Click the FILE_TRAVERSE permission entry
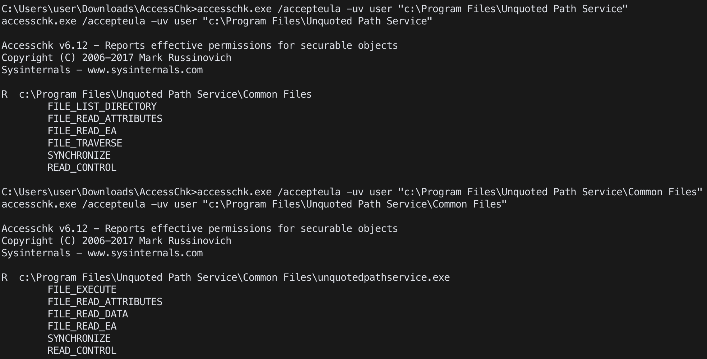The height and width of the screenshot is (359, 707). click(85, 143)
